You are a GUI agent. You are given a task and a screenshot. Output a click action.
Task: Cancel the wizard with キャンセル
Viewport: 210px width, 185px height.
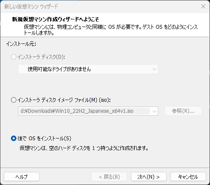[x=188, y=177]
